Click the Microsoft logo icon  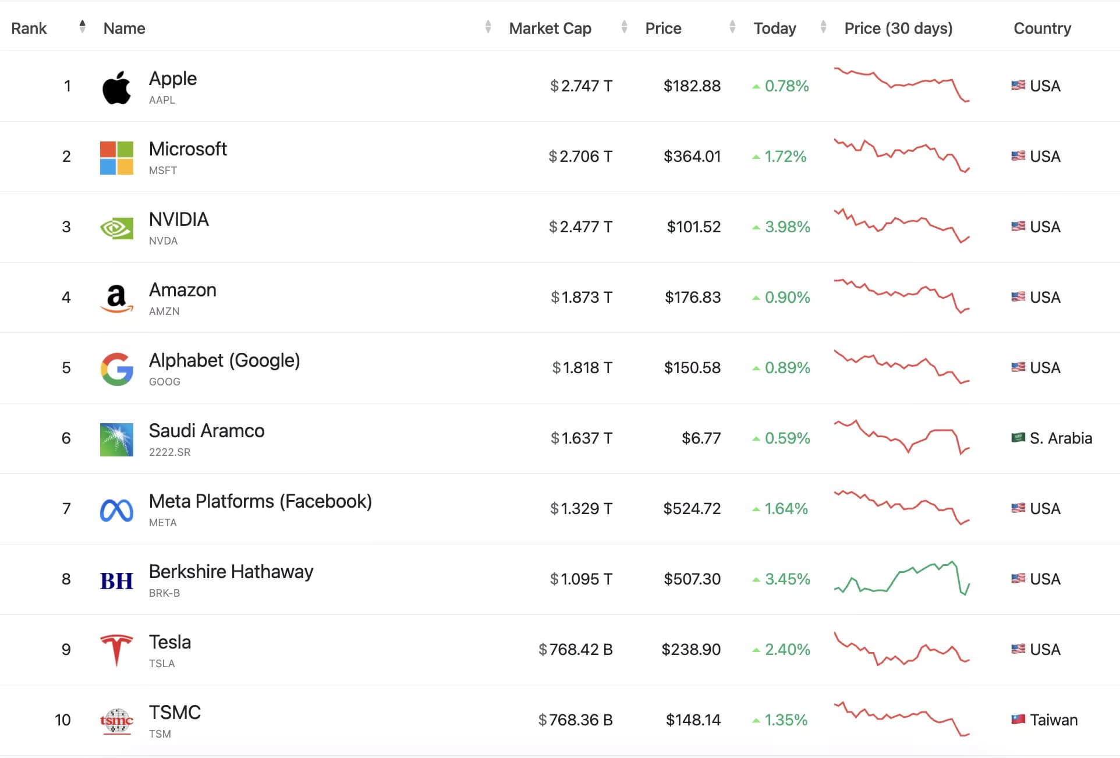click(x=116, y=158)
